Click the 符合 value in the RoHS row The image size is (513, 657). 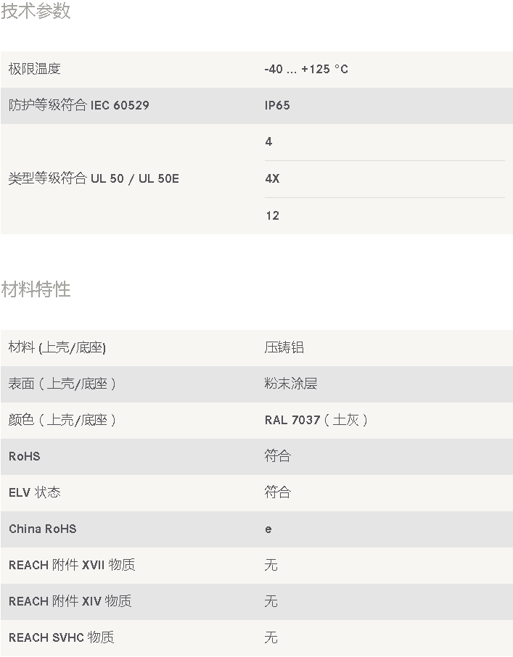click(x=277, y=456)
